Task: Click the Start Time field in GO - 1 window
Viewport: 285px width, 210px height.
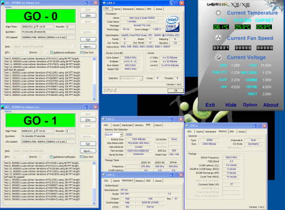Action: click(37, 131)
